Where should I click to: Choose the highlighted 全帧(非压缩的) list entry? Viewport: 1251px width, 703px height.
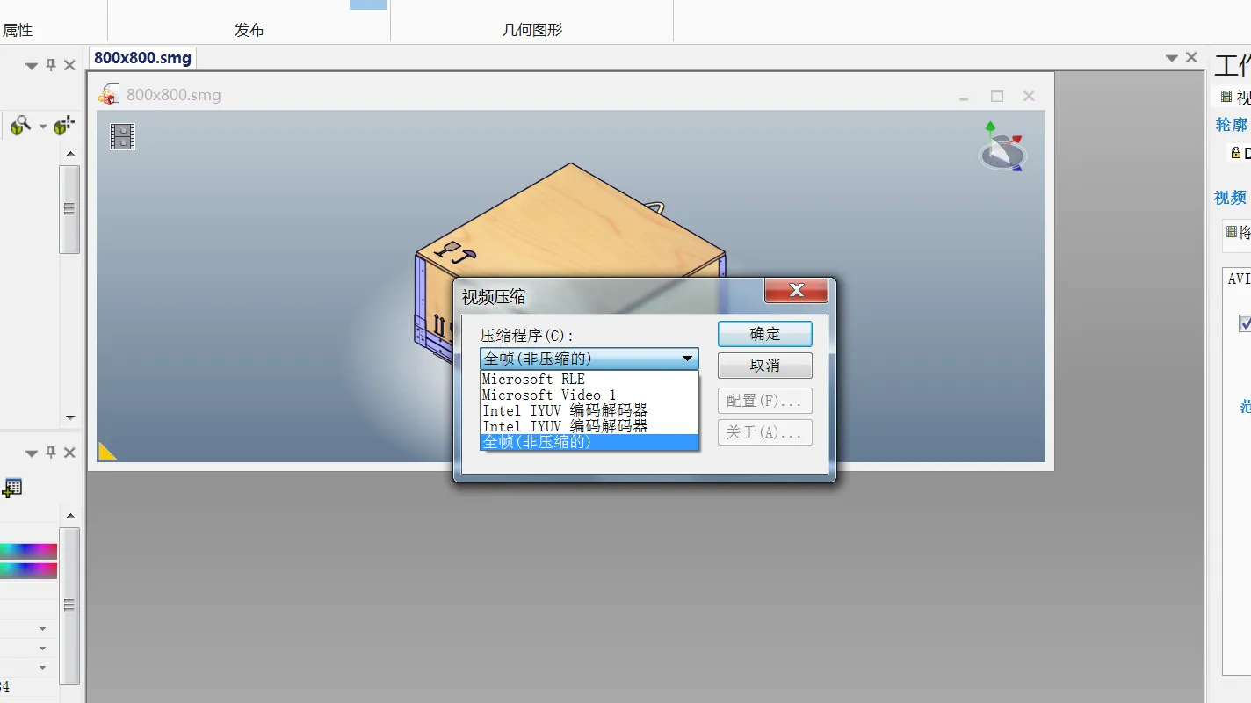(x=589, y=442)
